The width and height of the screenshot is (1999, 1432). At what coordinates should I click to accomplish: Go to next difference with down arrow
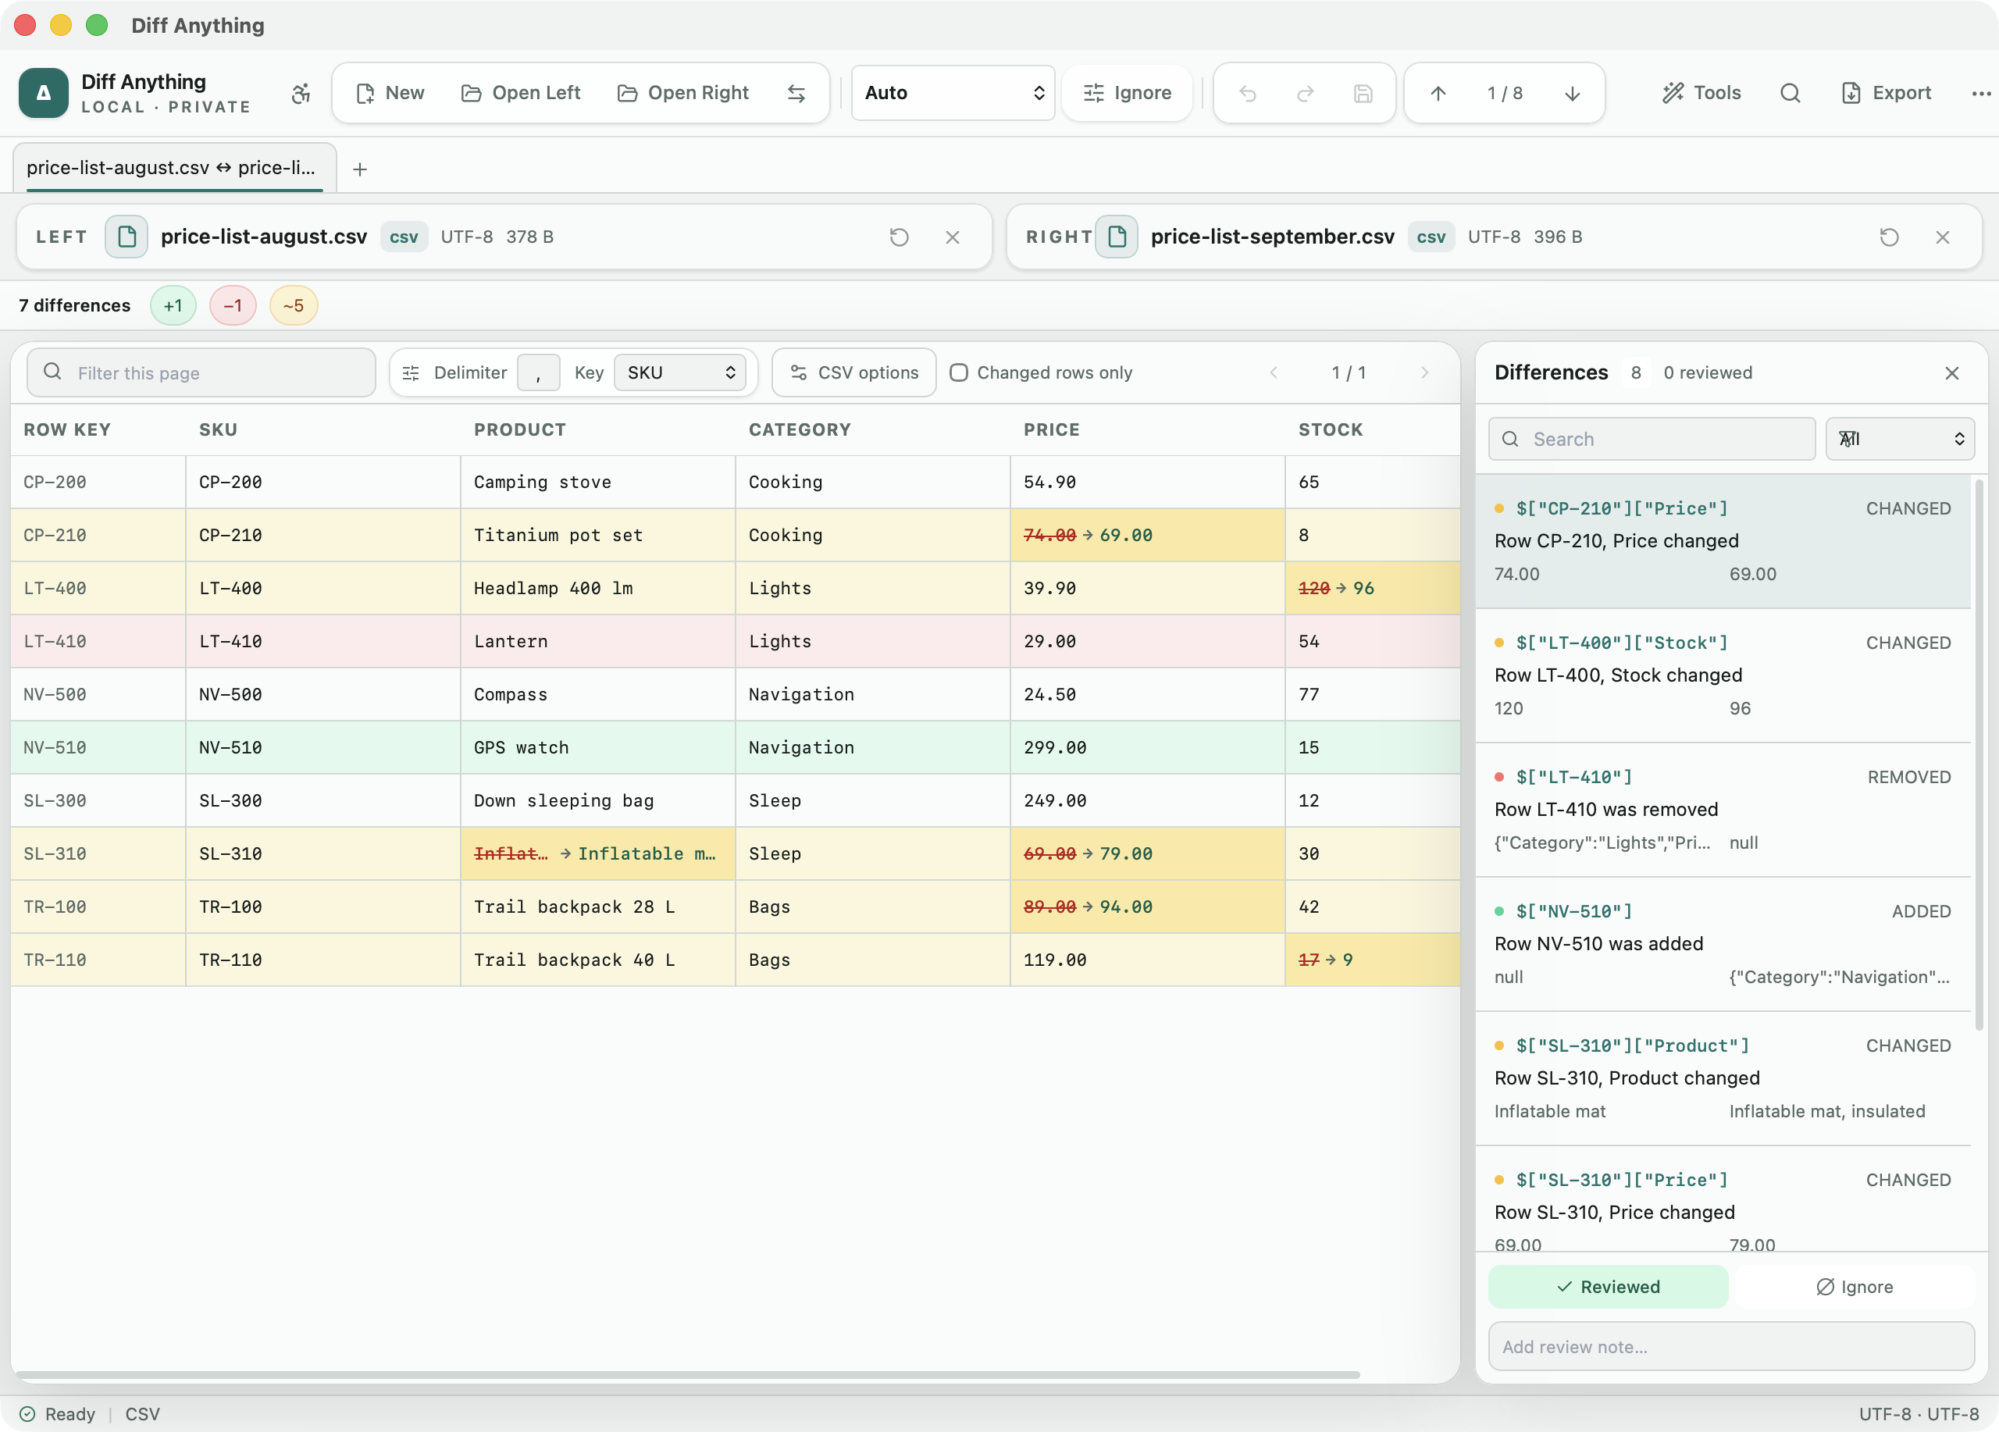point(1572,94)
